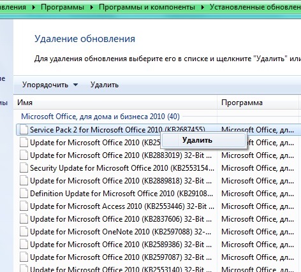Click file icon beside KB2883019 update
301x272 pixels.
24,155
